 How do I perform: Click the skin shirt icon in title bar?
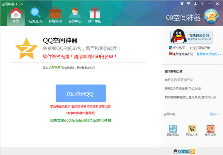pyautogui.click(x=182, y=4)
